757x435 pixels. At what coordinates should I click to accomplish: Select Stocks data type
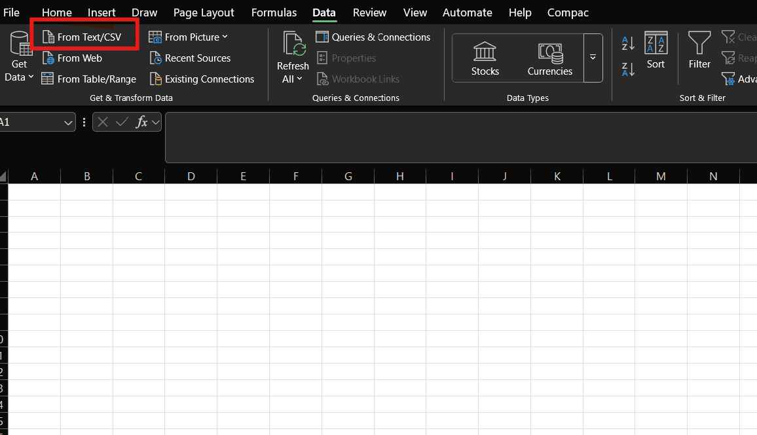[485, 58]
